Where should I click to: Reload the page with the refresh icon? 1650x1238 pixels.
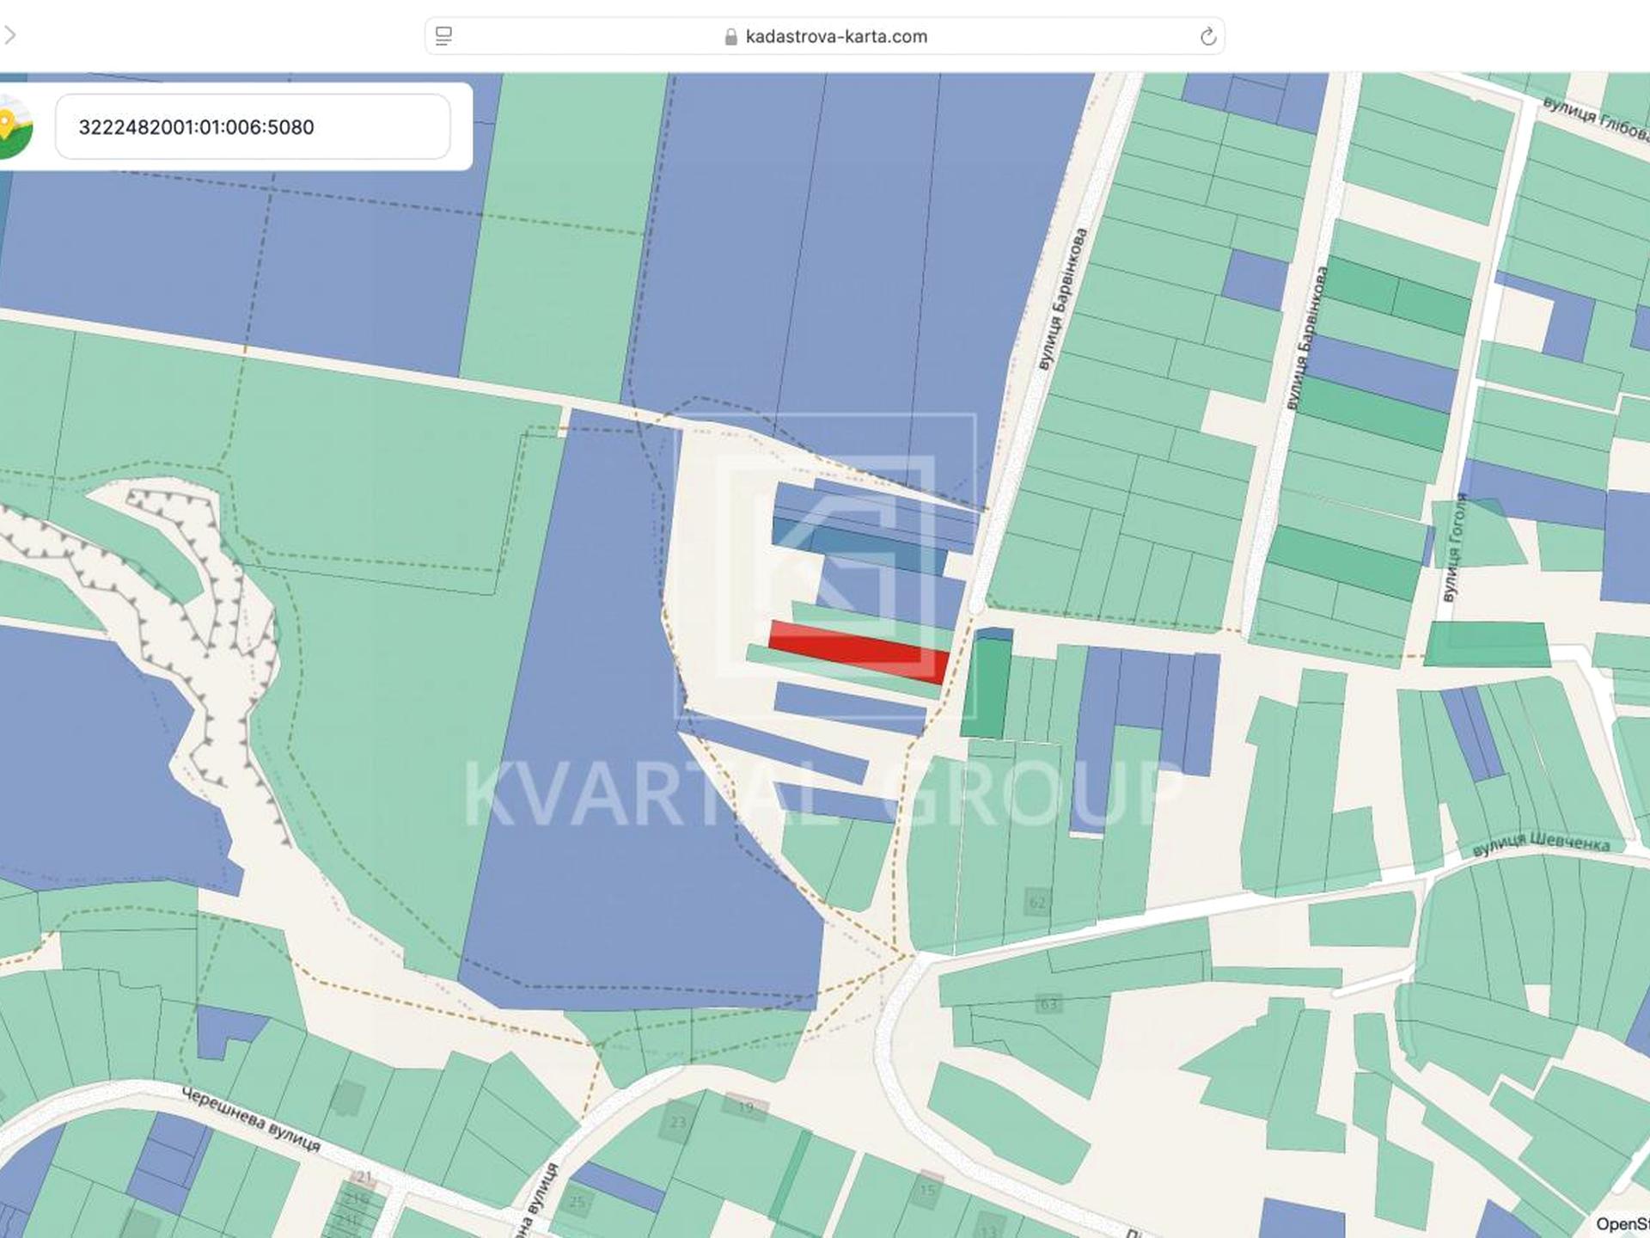tap(1207, 36)
